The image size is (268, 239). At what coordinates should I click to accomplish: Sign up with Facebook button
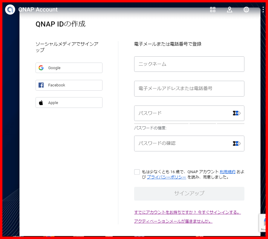[x=69, y=85]
